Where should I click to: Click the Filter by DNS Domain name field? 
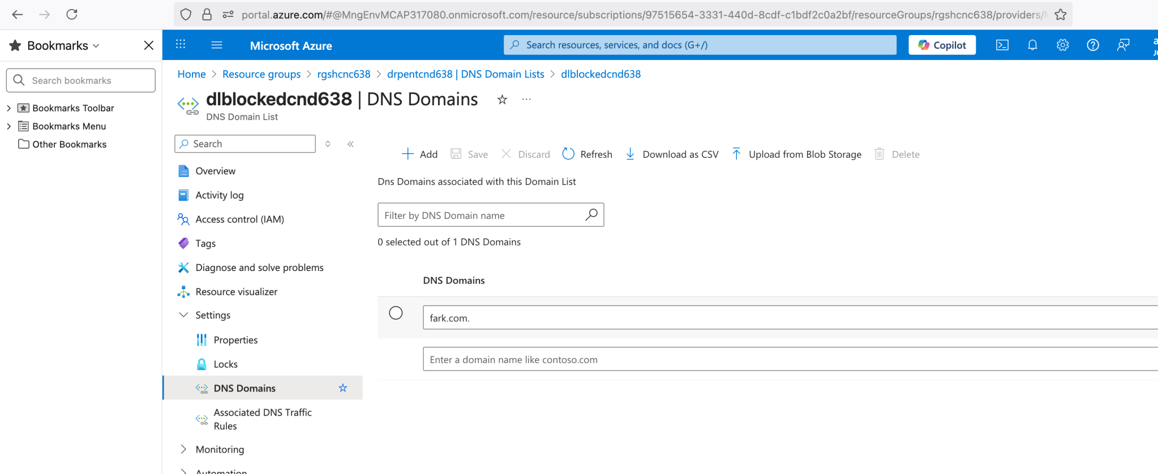(491, 215)
